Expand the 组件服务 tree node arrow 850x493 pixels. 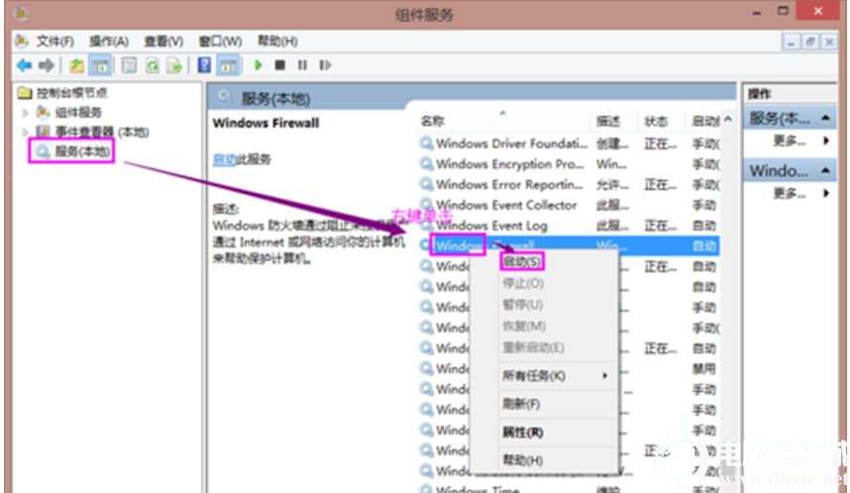pos(25,113)
